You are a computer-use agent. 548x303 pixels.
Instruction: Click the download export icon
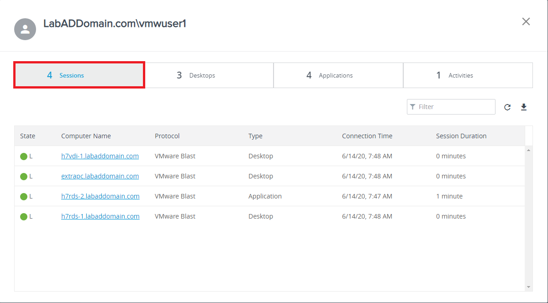(x=524, y=107)
